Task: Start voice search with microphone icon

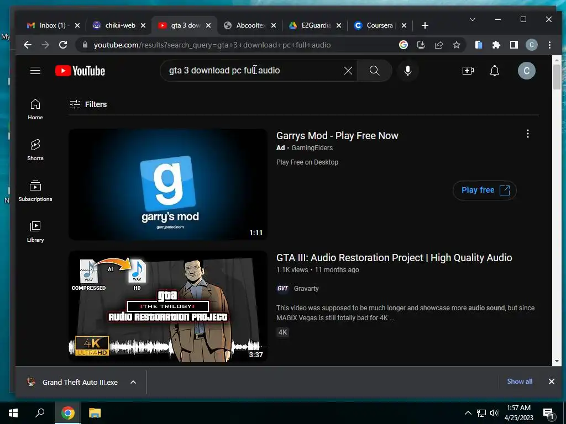Action: click(x=408, y=71)
